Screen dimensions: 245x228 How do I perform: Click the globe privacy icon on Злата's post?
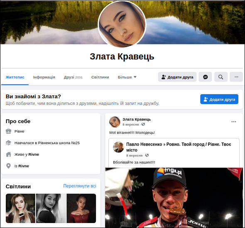[x=143, y=124]
